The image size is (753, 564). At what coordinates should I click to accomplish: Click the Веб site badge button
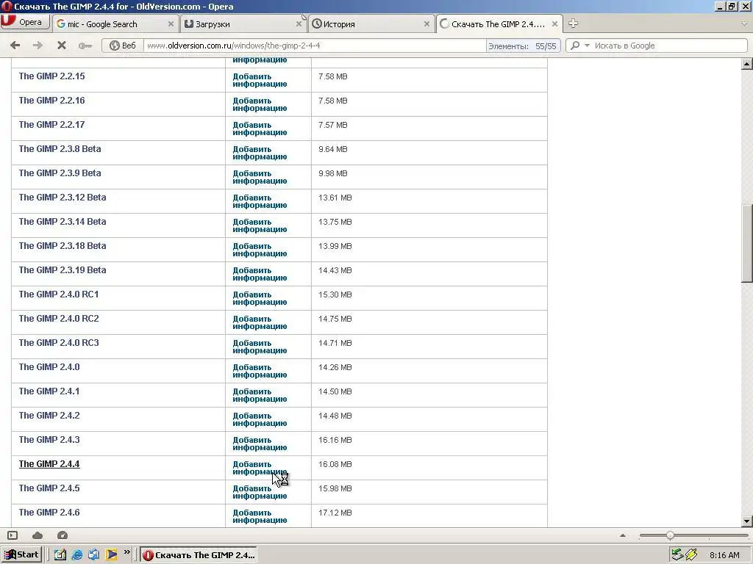(x=123, y=46)
